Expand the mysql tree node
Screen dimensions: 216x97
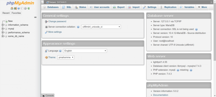click(2, 29)
